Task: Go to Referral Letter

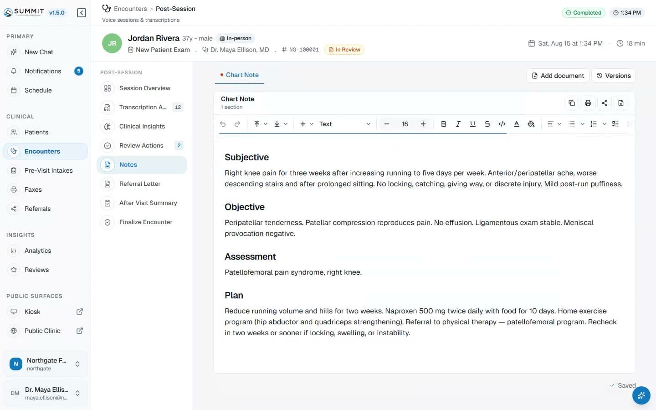Action: [x=142, y=184]
